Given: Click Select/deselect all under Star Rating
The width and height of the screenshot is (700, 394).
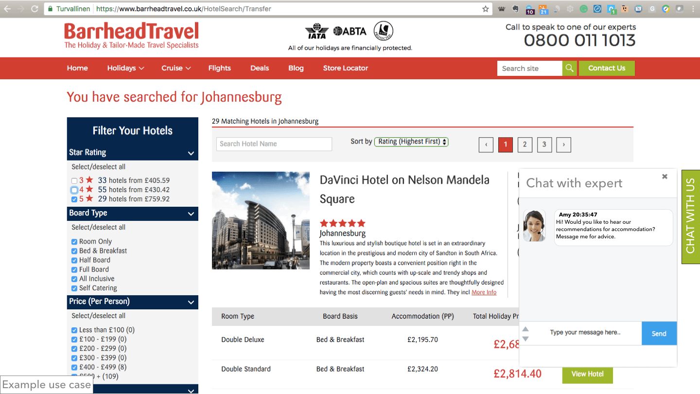Looking at the screenshot, I should pos(98,167).
